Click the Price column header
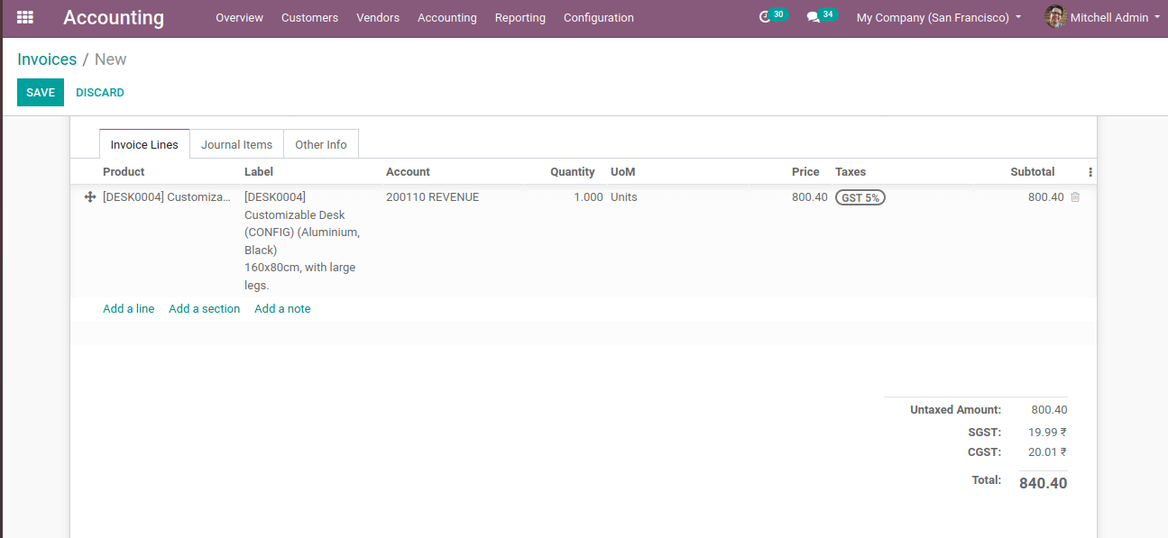The image size is (1168, 538). pos(805,172)
